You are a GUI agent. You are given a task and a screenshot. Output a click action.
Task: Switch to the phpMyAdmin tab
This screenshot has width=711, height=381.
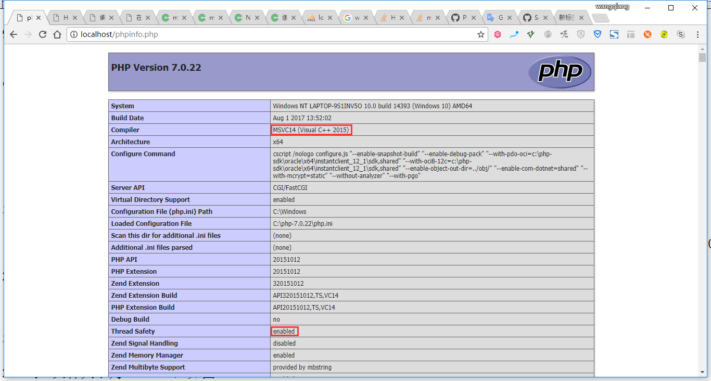click(x=316, y=18)
